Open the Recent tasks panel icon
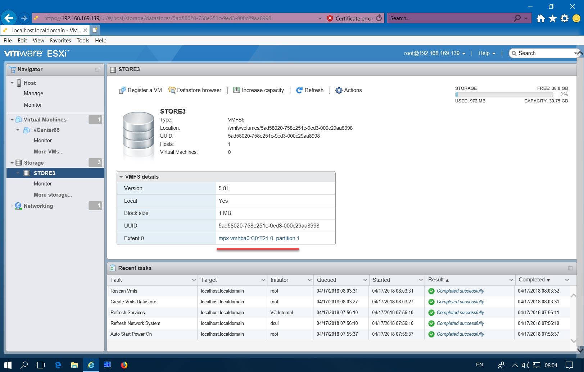The height and width of the screenshot is (372, 584). click(113, 268)
